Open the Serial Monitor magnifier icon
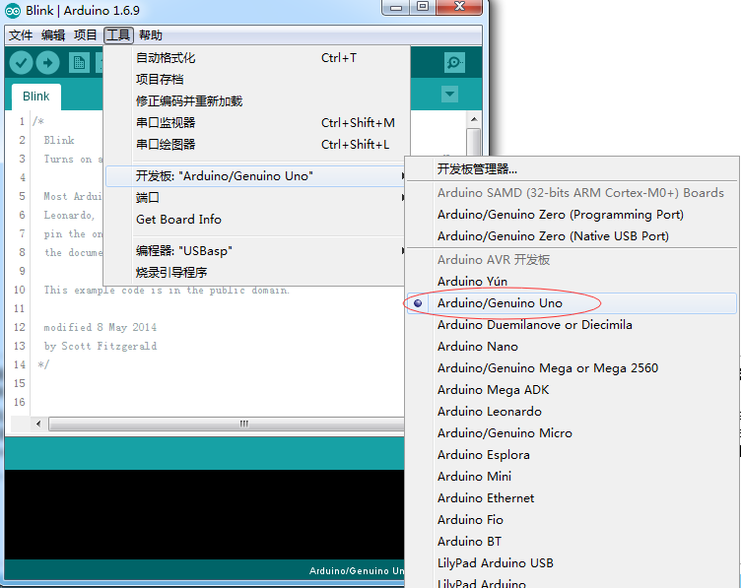Viewport: 741px width, 588px height. (454, 63)
